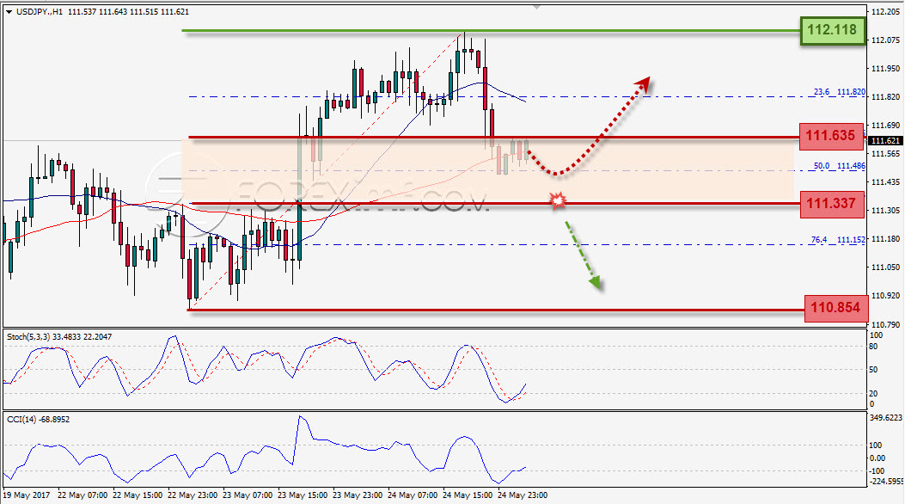The height and width of the screenshot is (504, 905).
Task: Select the red 111.635 price label
Action: coord(831,136)
